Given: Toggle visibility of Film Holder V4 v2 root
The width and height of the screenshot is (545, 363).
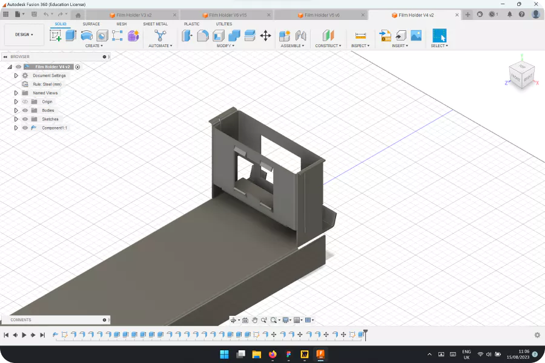Looking at the screenshot, I should 18,67.
